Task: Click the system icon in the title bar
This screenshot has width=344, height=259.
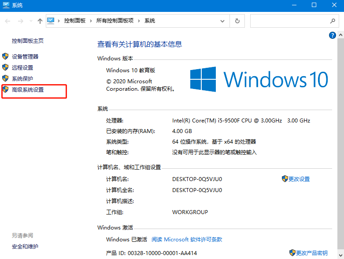Action: click(x=6, y=5)
